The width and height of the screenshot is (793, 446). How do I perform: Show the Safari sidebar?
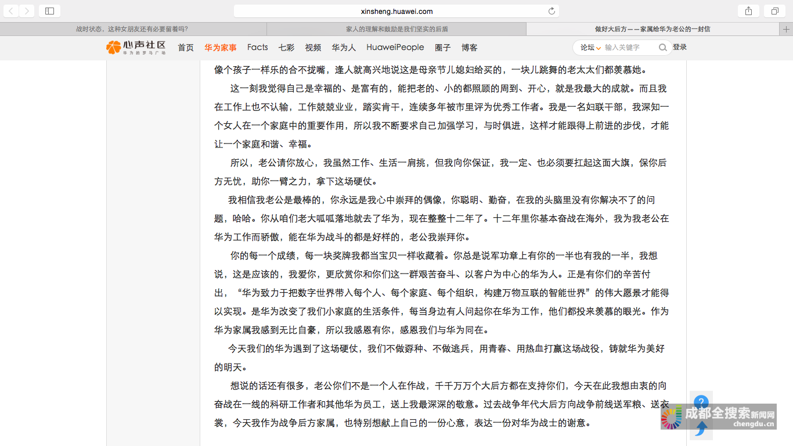click(49, 11)
